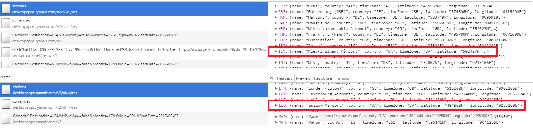Viewport: 533px width, 130px height.
Task: Switch to the Response tab
Action: pos(323,78)
